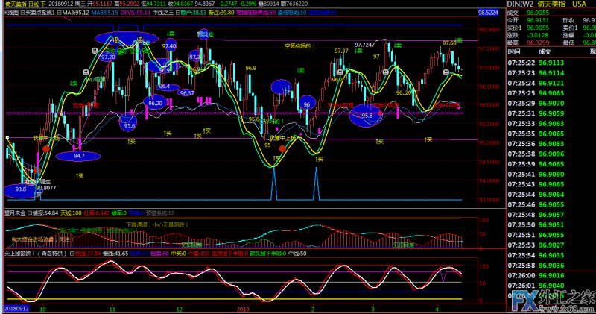
Task: Select the 天线:100 indicator label
Action: click(x=71, y=213)
